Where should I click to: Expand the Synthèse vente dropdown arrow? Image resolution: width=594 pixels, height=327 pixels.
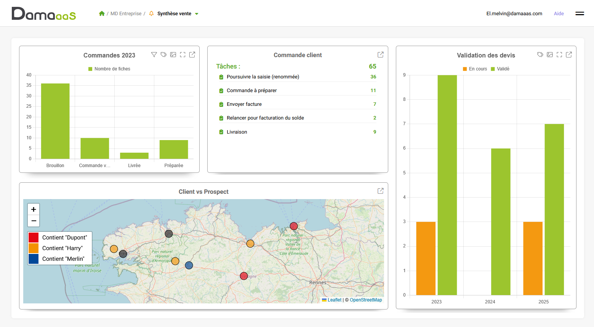click(x=197, y=14)
